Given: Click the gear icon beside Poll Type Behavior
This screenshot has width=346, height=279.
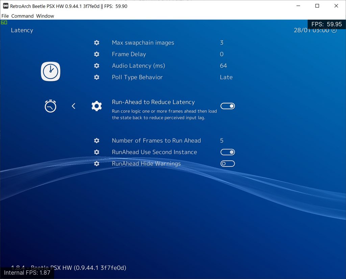Looking at the screenshot, I should coord(97,77).
